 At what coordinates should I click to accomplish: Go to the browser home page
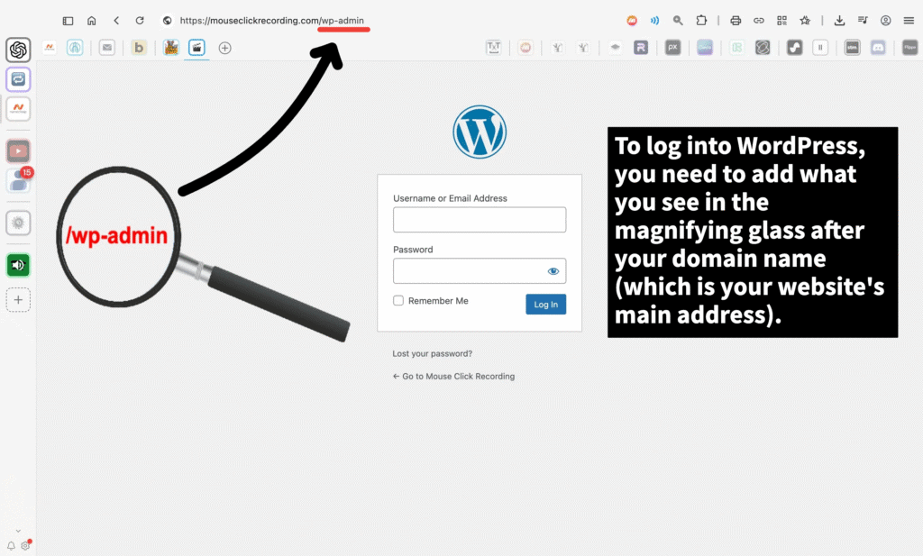[92, 20]
